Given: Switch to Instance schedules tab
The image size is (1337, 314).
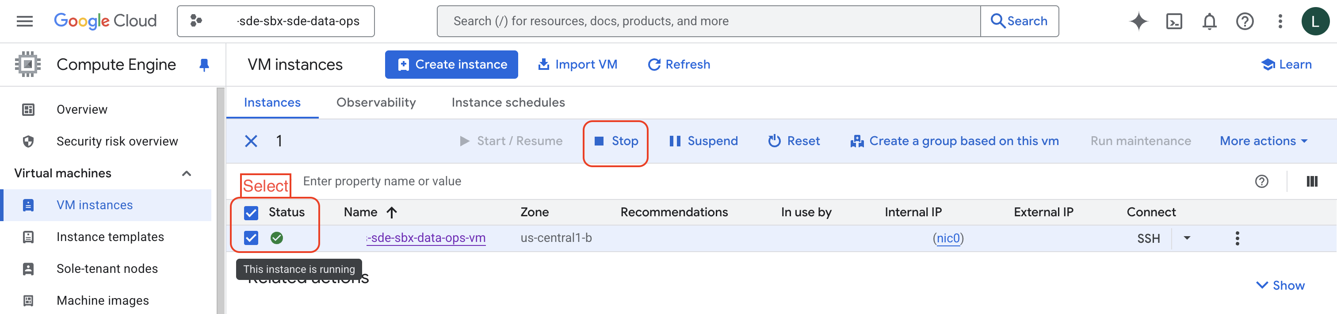Looking at the screenshot, I should click(508, 103).
